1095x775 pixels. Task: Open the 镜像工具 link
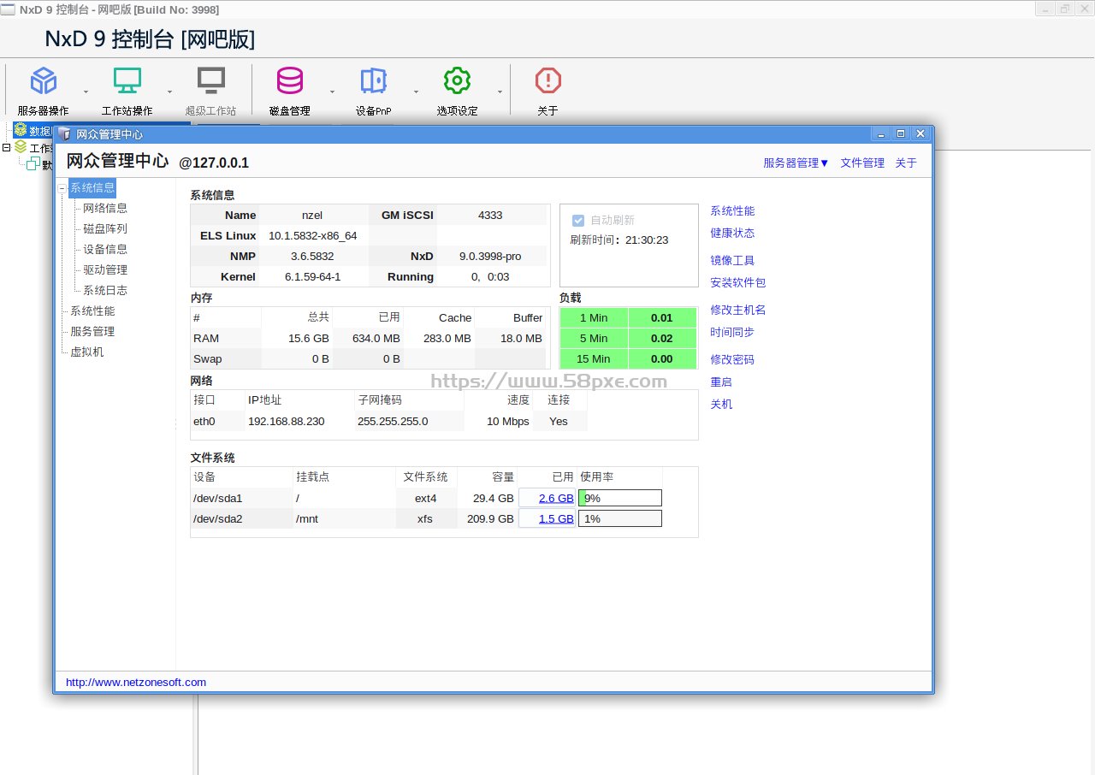click(732, 260)
